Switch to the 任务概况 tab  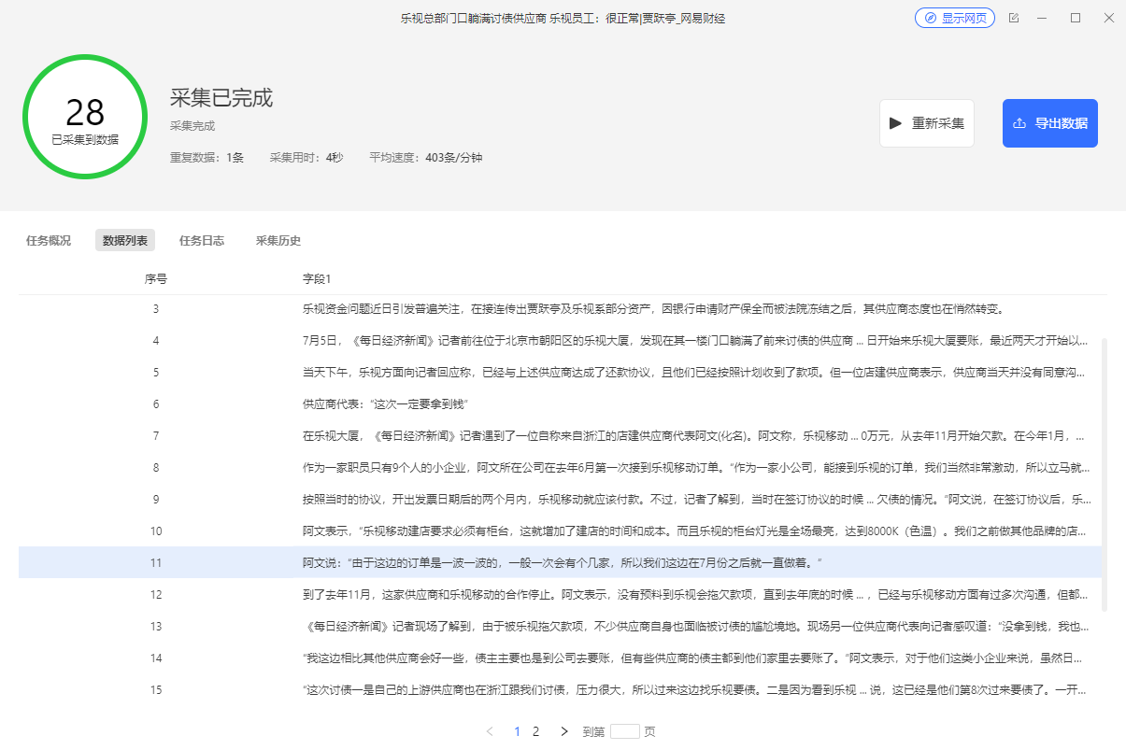click(x=49, y=240)
